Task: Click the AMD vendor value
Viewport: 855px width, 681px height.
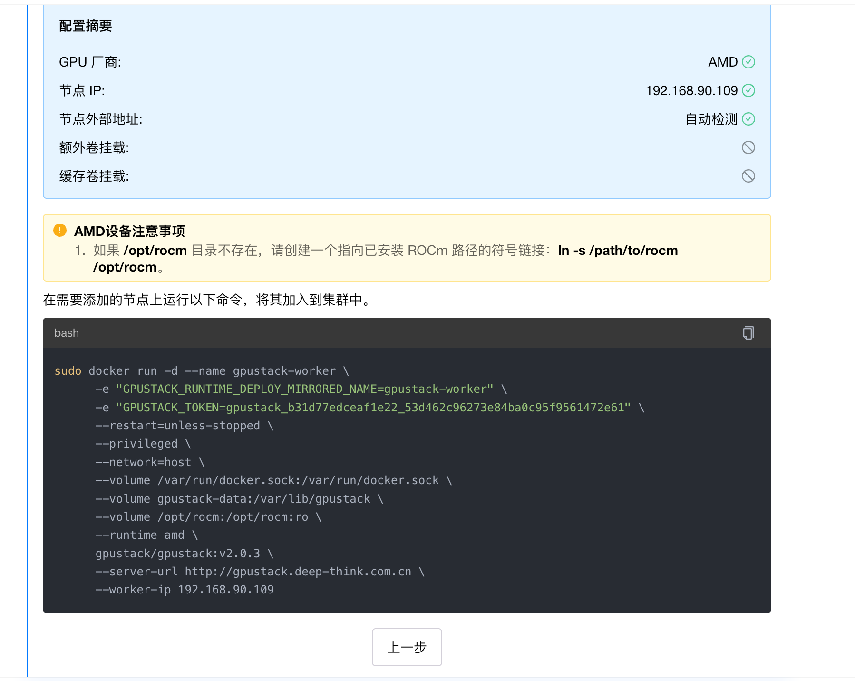Action: coord(723,62)
